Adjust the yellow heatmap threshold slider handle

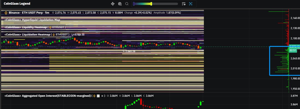pyautogui.click(x=151, y=4)
